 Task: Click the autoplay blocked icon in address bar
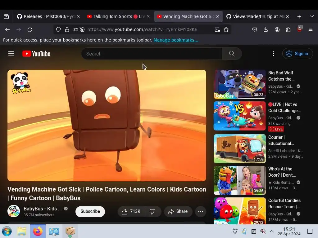coord(82,29)
